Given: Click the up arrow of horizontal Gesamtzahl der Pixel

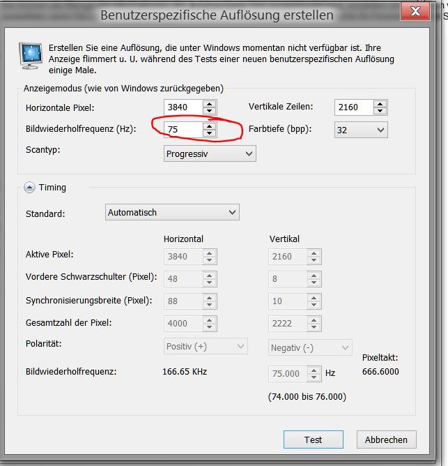Looking at the screenshot, I should (x=210, y=320).
